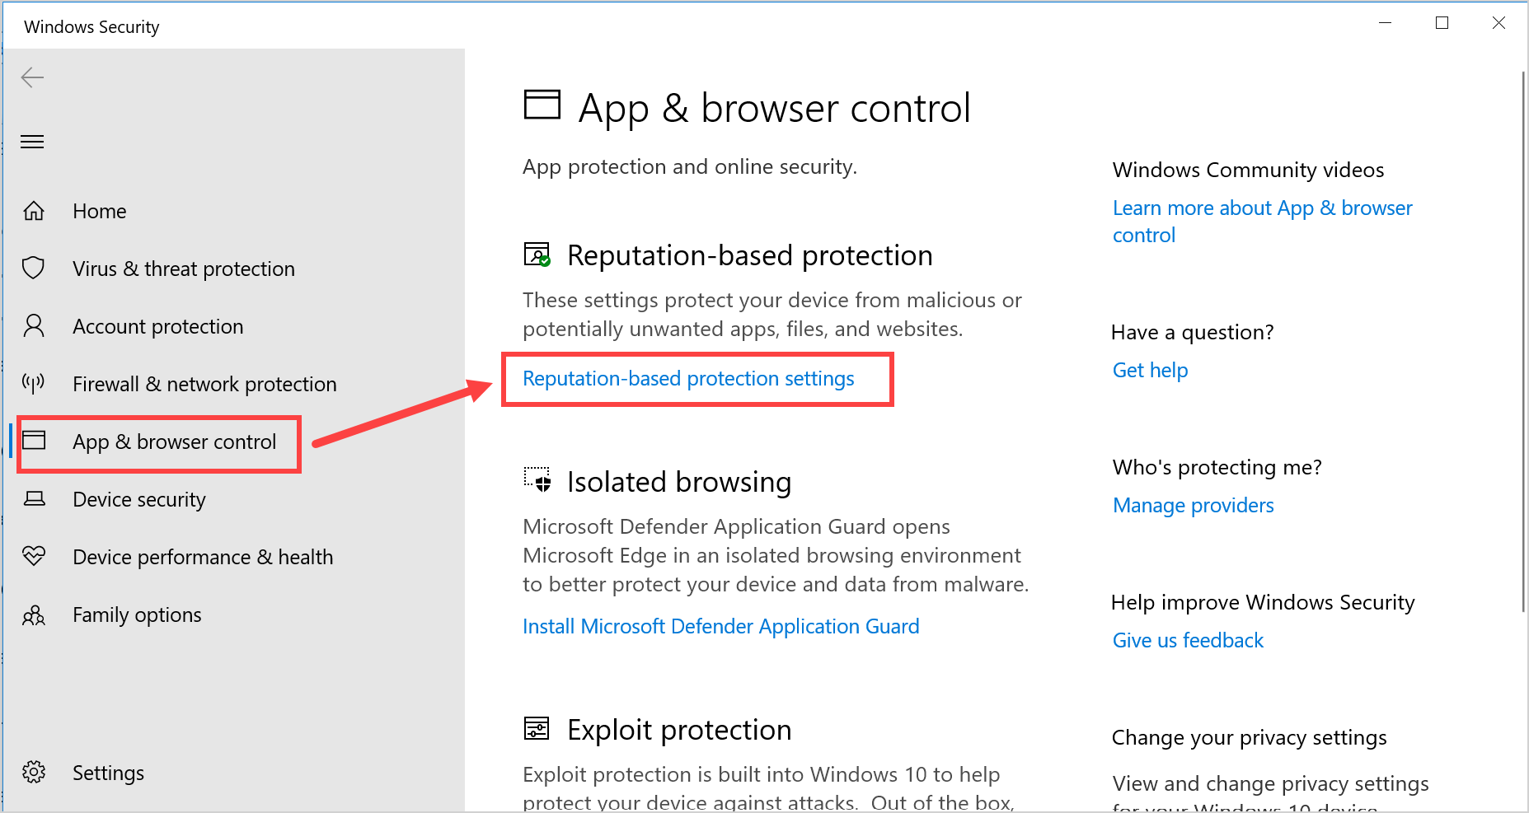Click the Family options people icon

coord(34,615)
